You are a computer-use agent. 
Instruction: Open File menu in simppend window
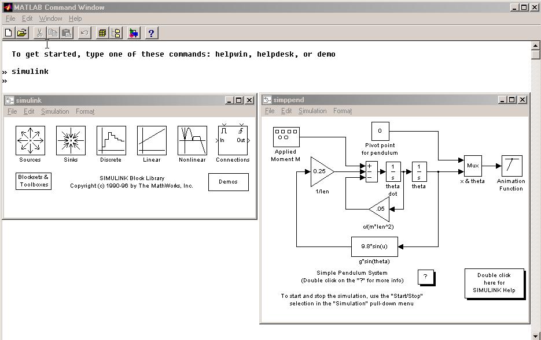point(270,111)
